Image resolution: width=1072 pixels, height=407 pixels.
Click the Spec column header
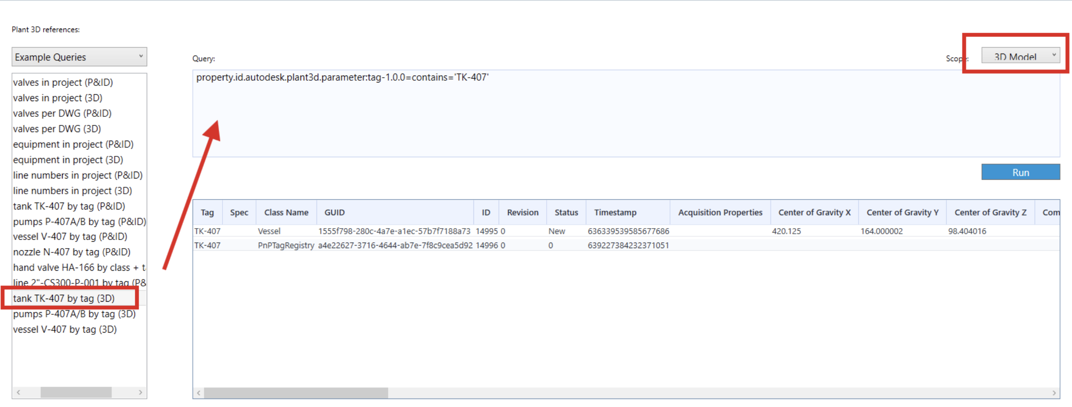pos(239,212)
